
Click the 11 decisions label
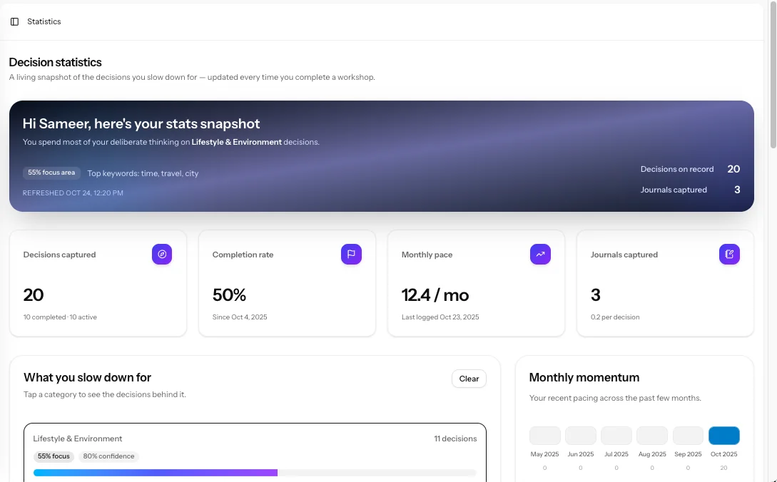[x=455, y=439]
